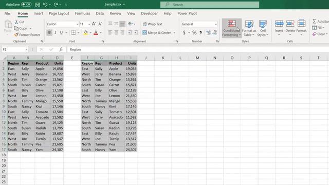Expand the General number format dropdown
The width and height of the screenshot is (329, 185).
(x=216, y=24)
